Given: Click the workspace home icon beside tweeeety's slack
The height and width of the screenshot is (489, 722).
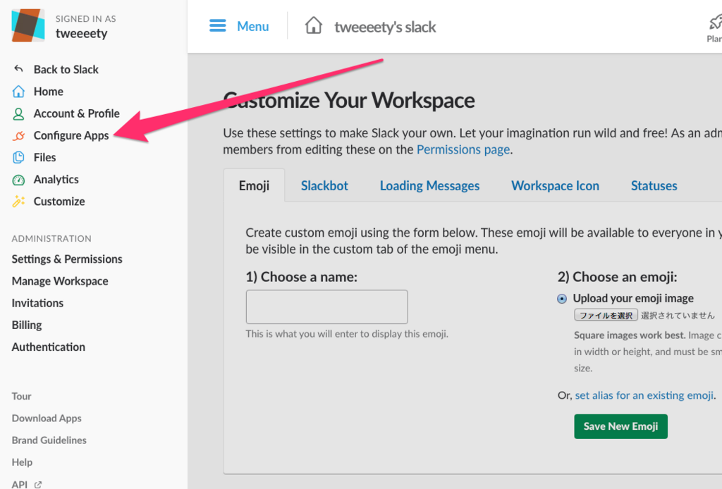Looking at the screenshot, I should 314,25.
